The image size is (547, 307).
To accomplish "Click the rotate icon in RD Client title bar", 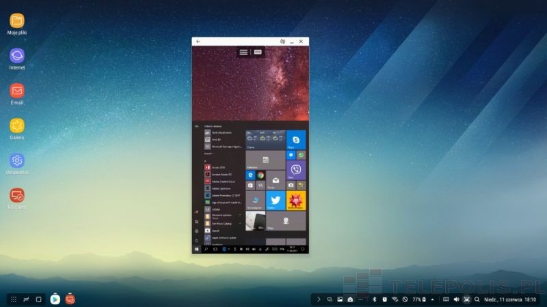I will point(282,42).
